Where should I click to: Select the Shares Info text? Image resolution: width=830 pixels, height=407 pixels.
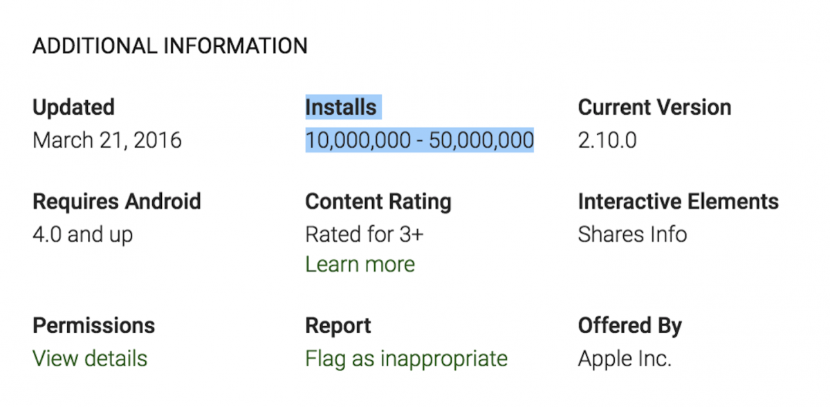(632, 234)
